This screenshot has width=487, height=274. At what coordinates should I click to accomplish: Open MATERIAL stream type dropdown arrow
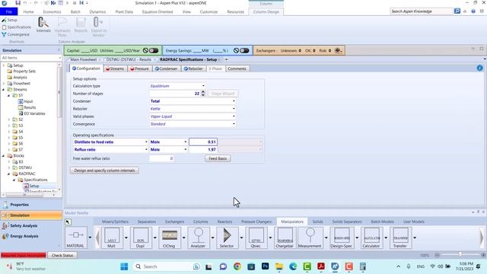click(90, 237)
